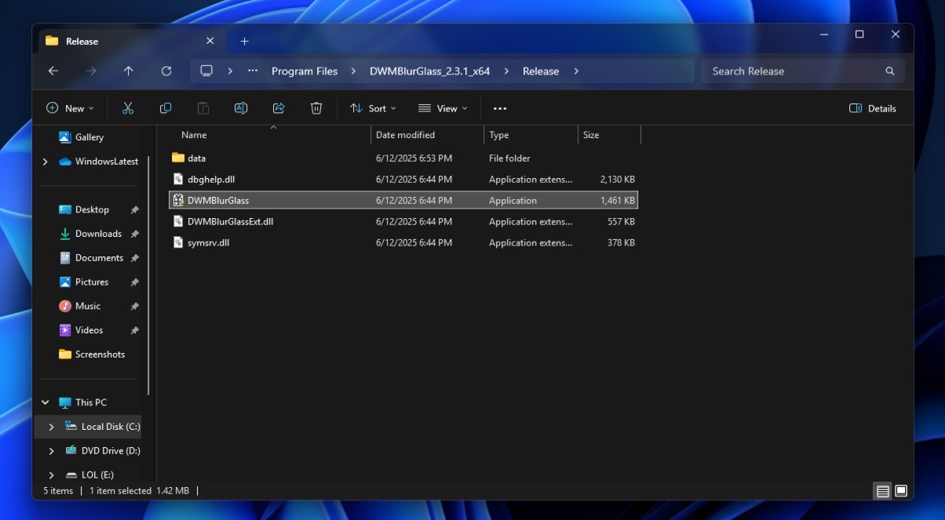This screenshot has width=945, height=520.
Task: Click Program Files in the address breadcrumb
Action: pyautogui.click(x=305, y=71)
